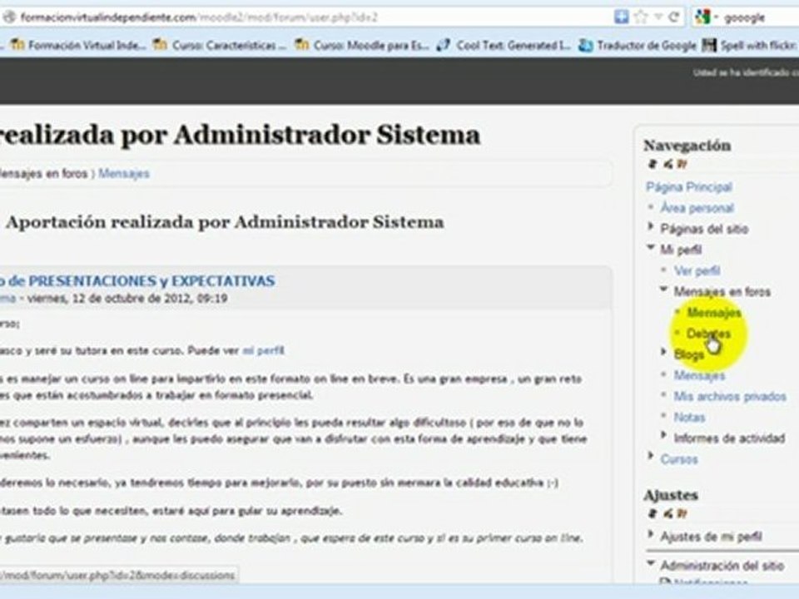The height and width of the screenshot is (599, 799).
Task: Click the first black icon under Ajustes heading
Action: tap(653, 513)
